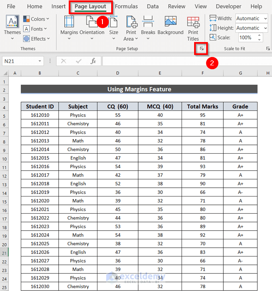Switch to the Formulas tab
This screenshot has height=291, width=272.
pyautogui.click(x=126, y=6)
